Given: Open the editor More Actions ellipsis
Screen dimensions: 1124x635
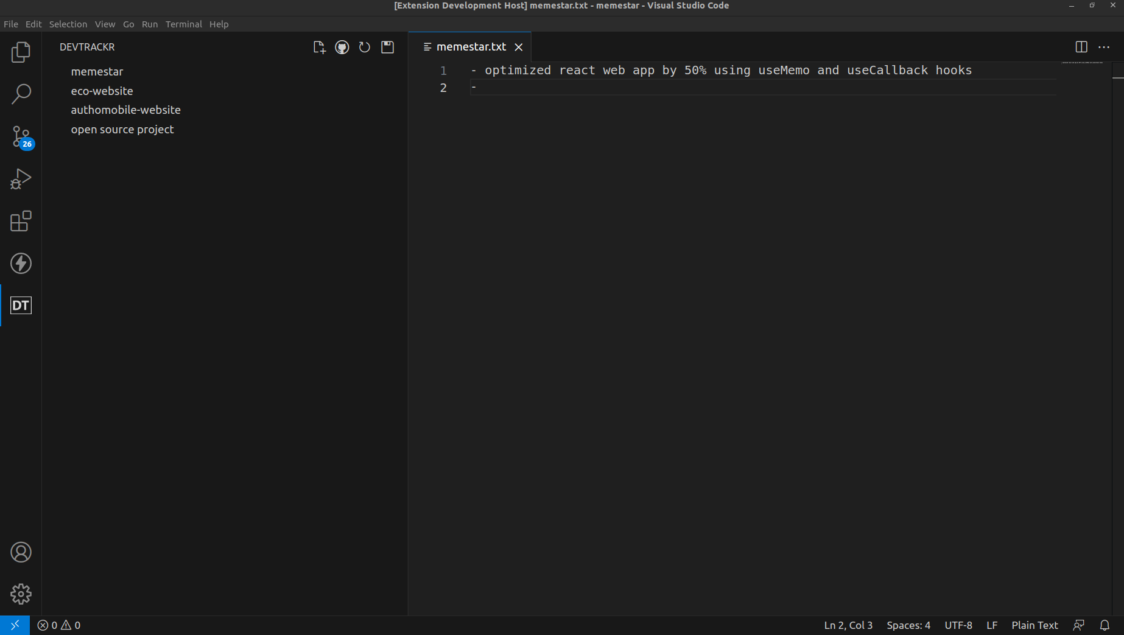Looking at the screenshot, I should pos(1104,47).
